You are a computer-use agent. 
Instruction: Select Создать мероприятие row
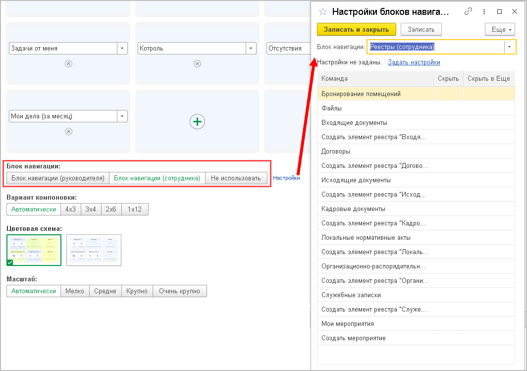point(416,338)
